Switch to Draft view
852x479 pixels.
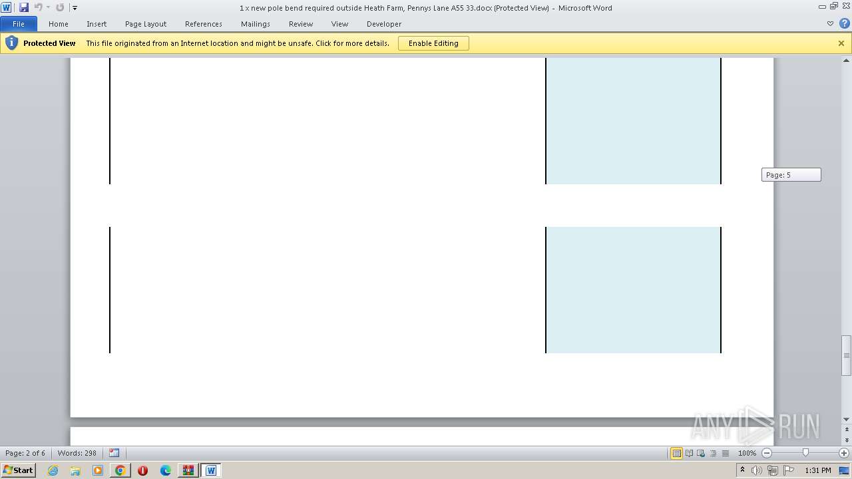tap(726, 453)
